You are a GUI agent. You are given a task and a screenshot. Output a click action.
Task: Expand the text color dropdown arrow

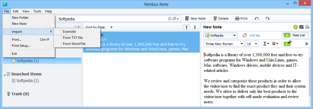tap(268, 43)
